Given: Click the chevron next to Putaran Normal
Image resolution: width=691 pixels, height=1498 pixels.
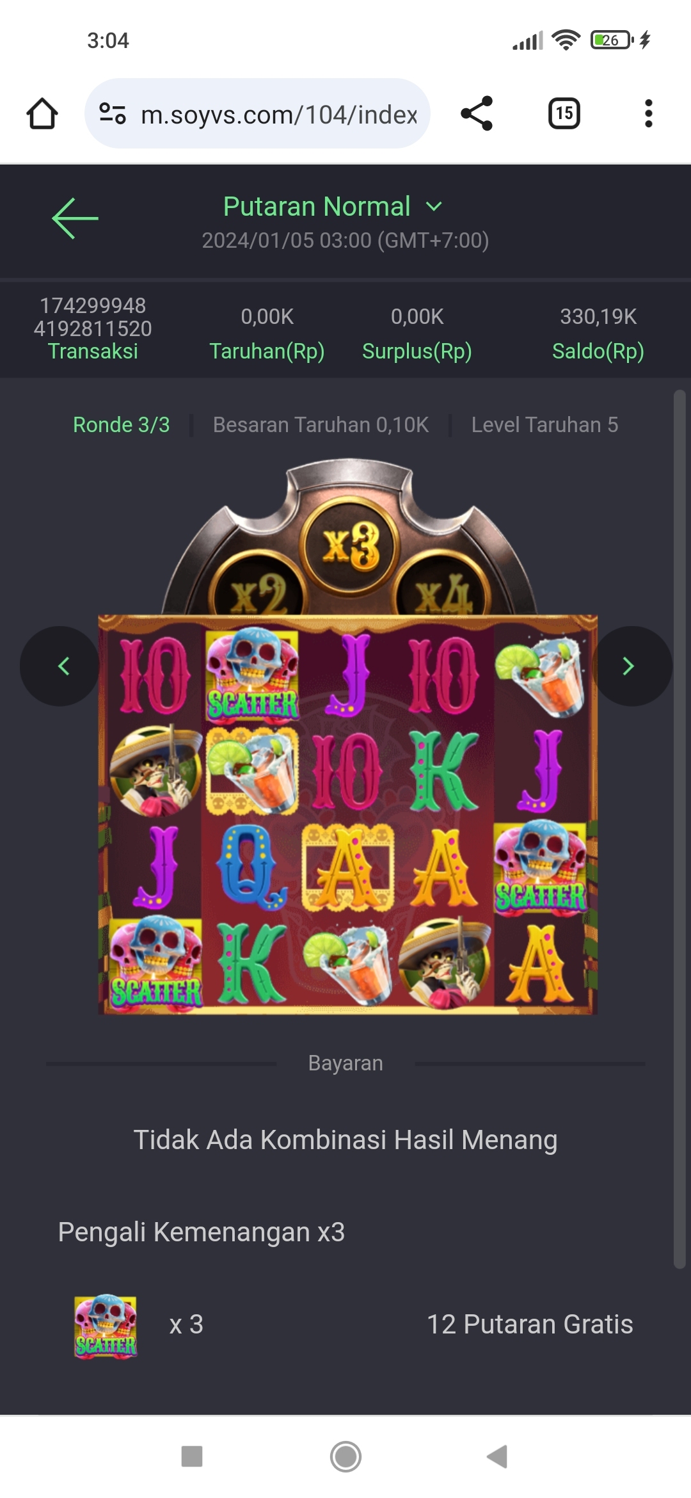Looking at the screenshot, I should click(x=434, y=207).
